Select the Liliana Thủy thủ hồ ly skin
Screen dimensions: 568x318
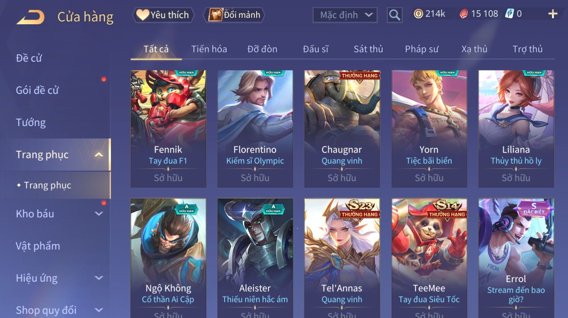click(x=516, y=129)
